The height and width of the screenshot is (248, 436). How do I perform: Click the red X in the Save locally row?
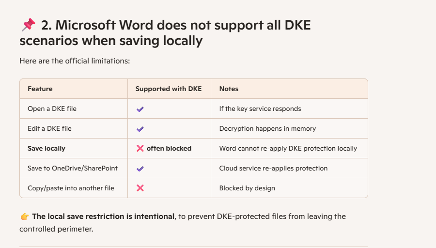(x=140, y=148)
